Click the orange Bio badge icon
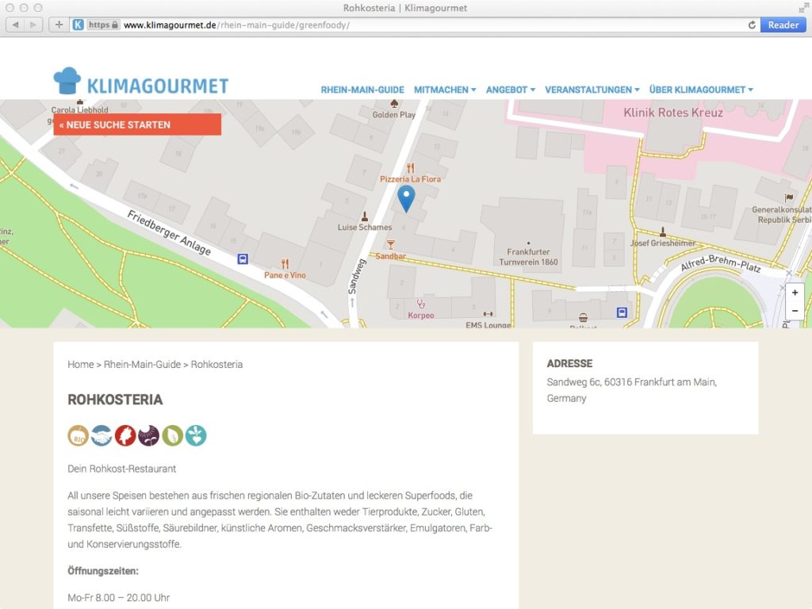The height and width of the screenshot is (609, 812). (79, 435)
